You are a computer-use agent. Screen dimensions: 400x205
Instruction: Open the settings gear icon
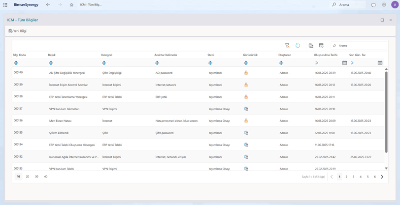tap(384, 5)
